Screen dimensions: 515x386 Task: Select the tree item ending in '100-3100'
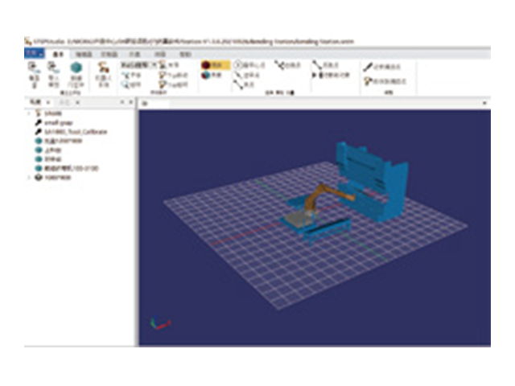pyautogui.click(x=71, y=168)
